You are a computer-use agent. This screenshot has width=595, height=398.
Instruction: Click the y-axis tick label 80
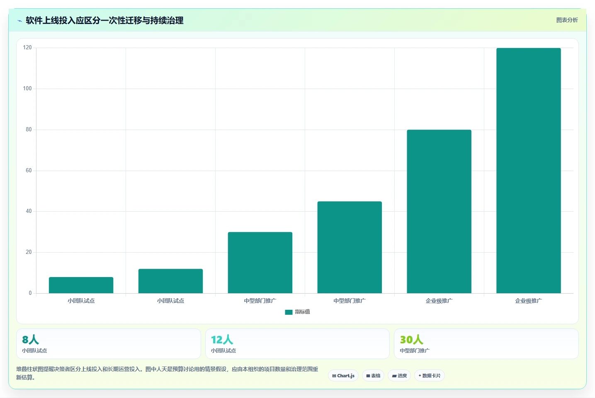click(29, 130)
